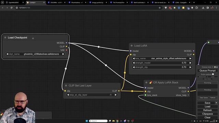Click the CLIP output port on CR Apply LoRA Stack
Image resolution: width=219 pixels, height=123 pixels.
tap(188, 92)
